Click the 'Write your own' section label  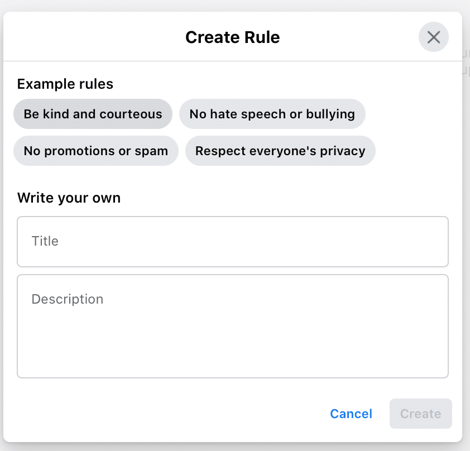(x=69, y=198)
